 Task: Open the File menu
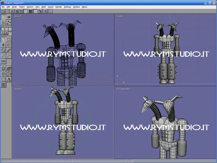point(3,7)
